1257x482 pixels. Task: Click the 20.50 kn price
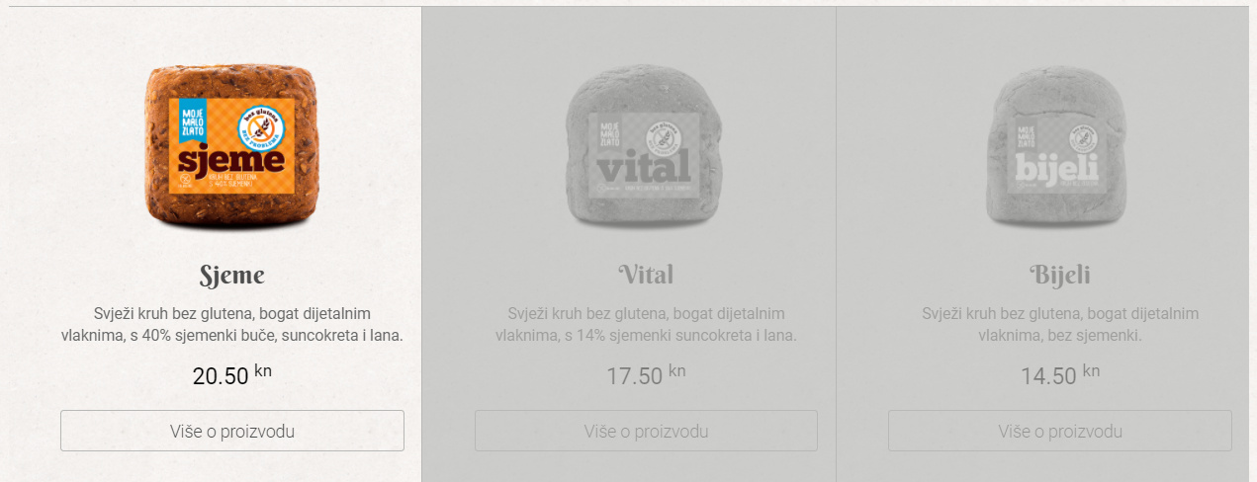pyautogui.click(x=232, y=374)
